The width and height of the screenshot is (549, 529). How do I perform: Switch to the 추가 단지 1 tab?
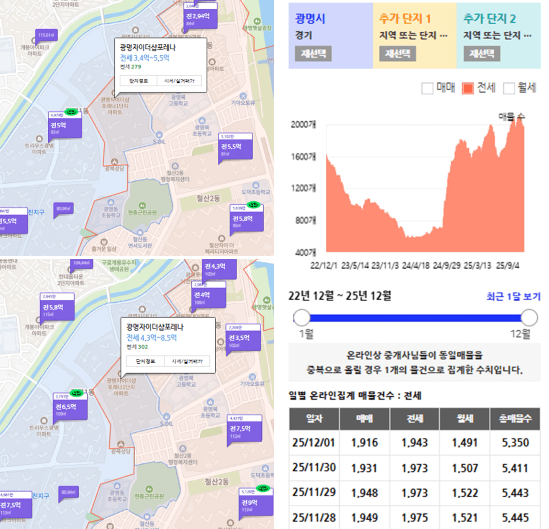(414, 36)
